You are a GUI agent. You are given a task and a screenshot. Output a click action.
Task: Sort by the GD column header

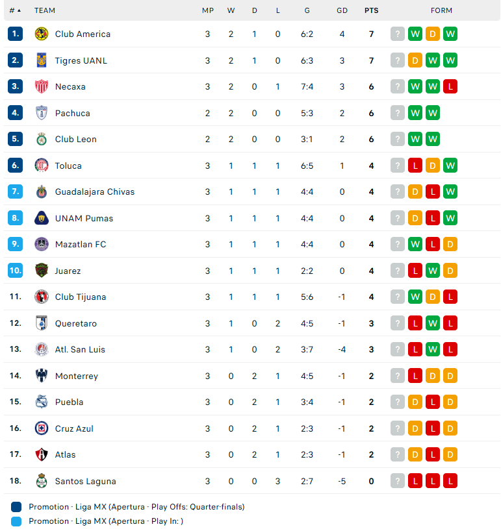342,10
